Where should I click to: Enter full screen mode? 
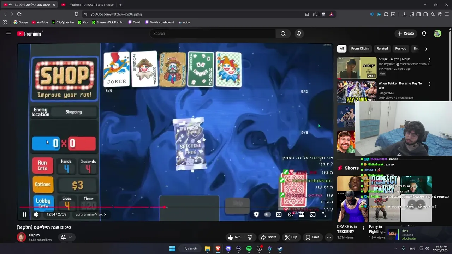point(324,214)
